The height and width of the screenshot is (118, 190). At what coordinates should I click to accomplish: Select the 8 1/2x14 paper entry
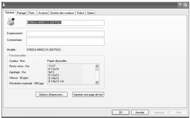tap(54, 69)
